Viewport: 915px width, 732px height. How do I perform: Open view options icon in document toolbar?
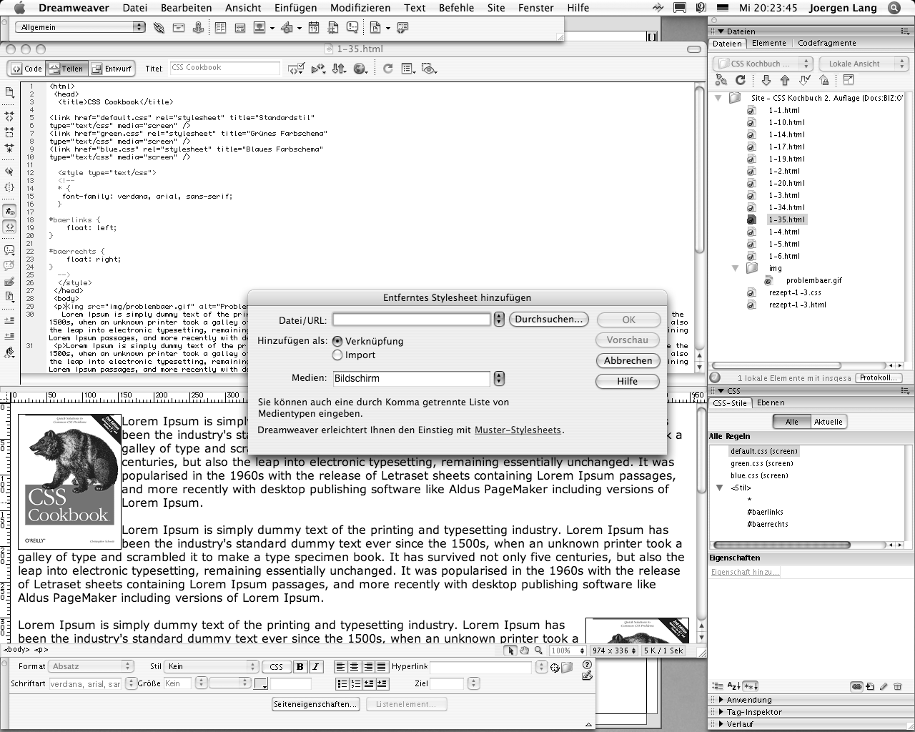click(x=408, y=69)
